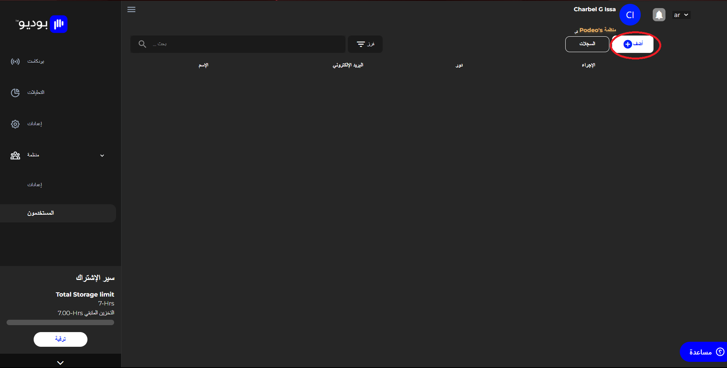Click the Podeo logo

pyautogui.click(x=41, y=24)
